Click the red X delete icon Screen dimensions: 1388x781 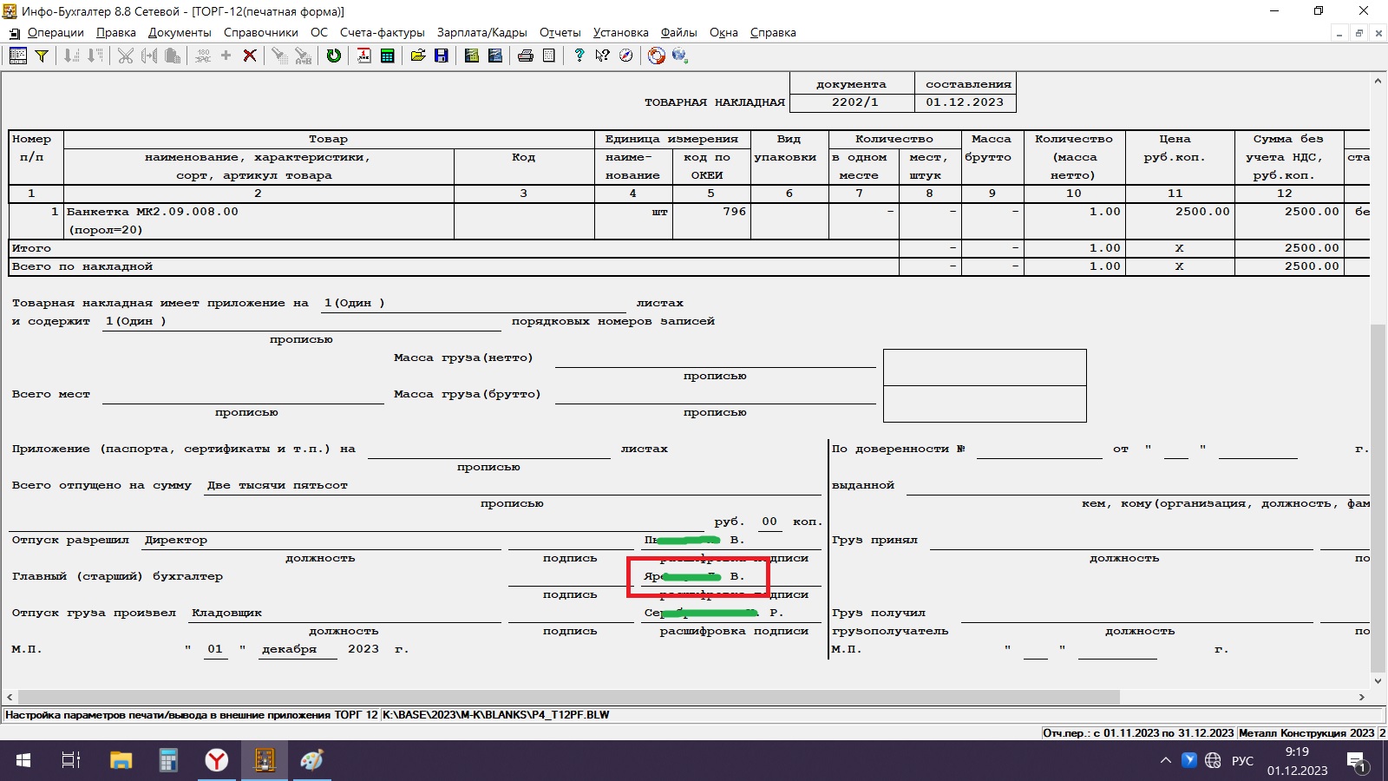(250, 56)
